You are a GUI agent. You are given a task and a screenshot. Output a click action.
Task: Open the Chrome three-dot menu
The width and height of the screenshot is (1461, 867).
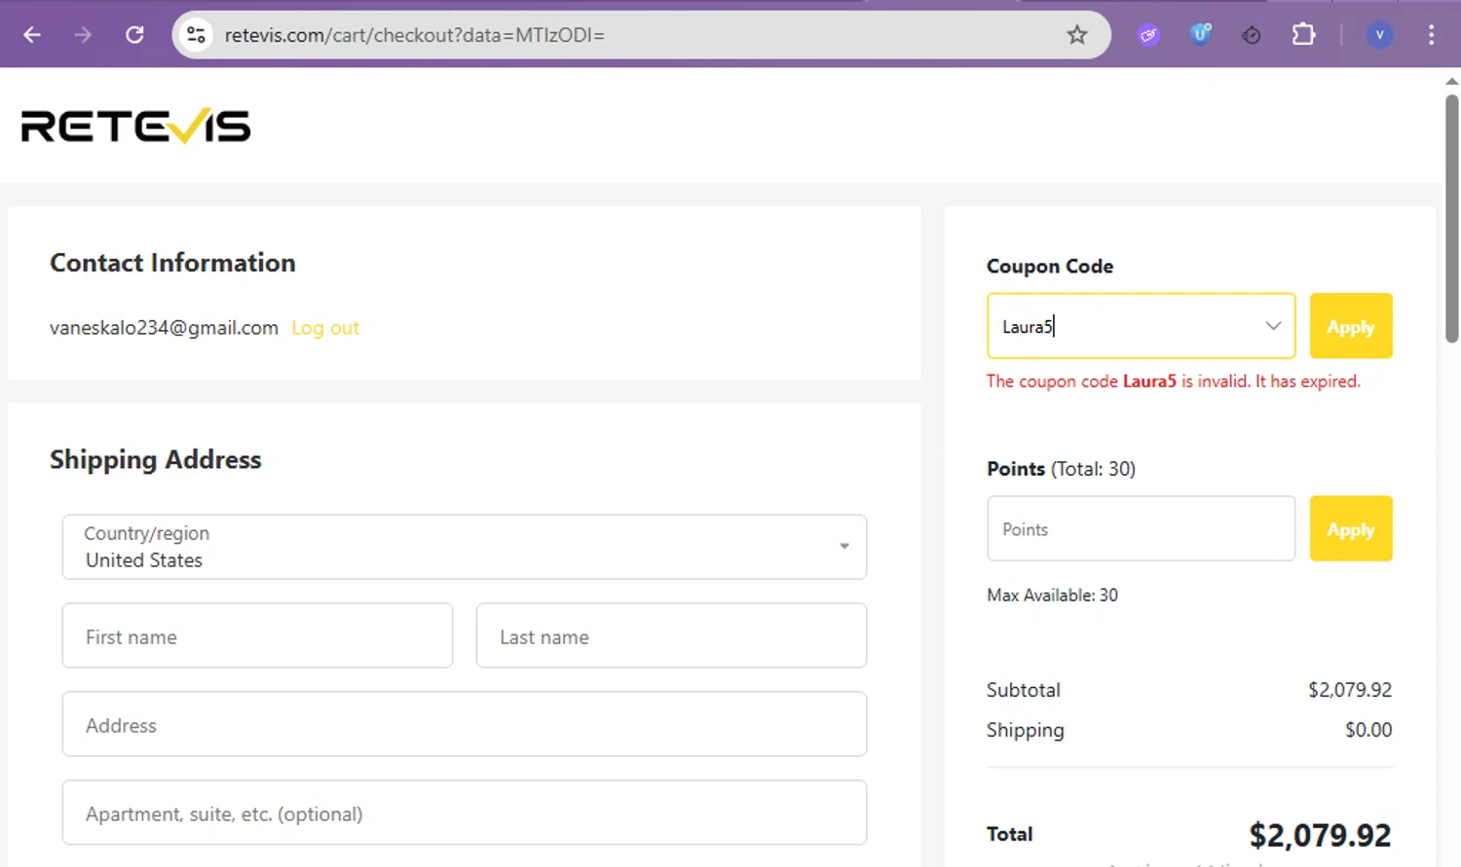(x=1431, y=35)
